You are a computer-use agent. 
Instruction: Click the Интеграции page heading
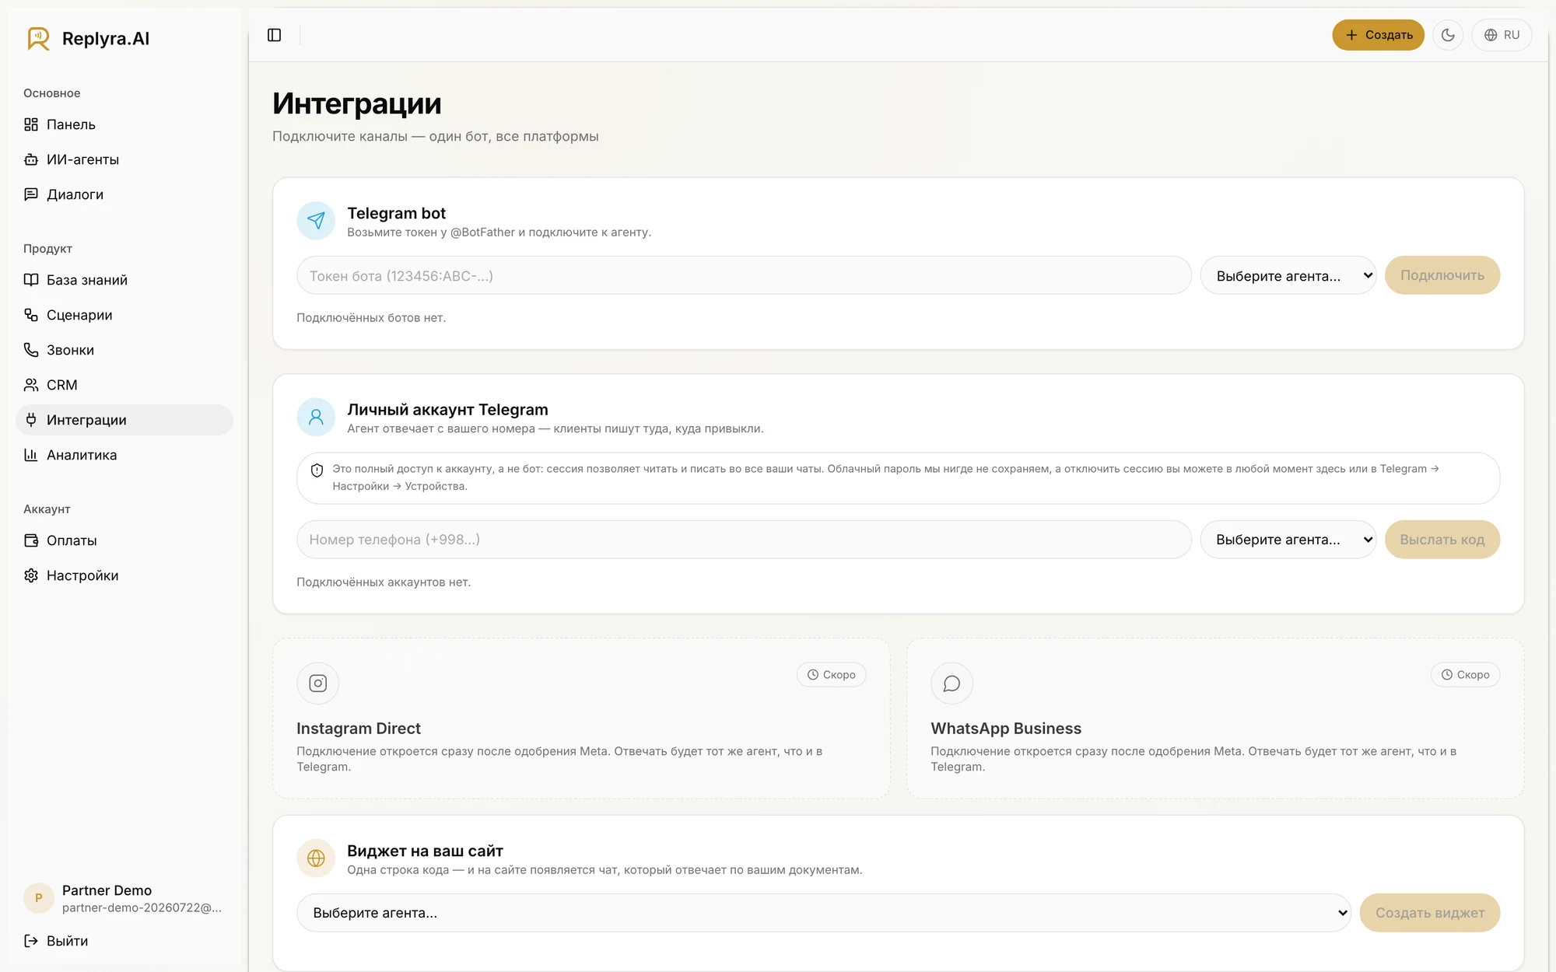click(357, 103)
